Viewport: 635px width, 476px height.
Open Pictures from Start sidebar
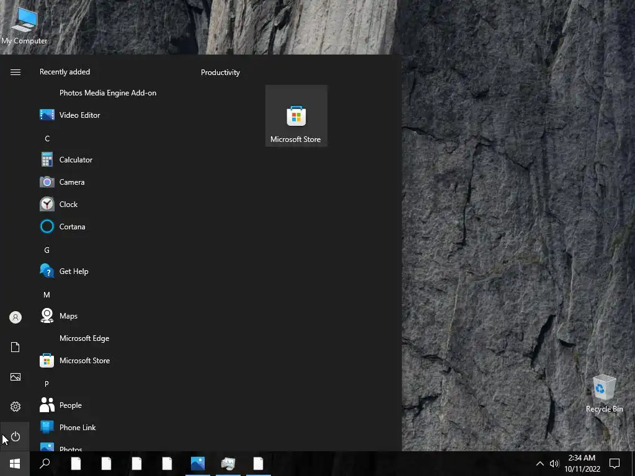click(16, 377)
